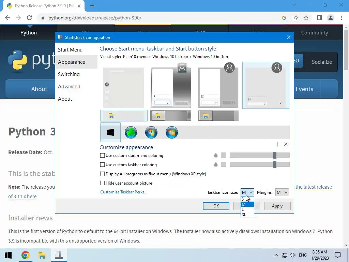
Task: Click the taskbar color swatch box
Action: (223, 164)
